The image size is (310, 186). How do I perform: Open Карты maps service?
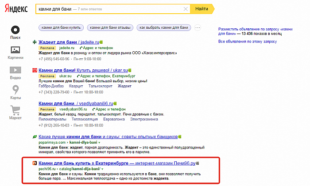click(15, 92)
